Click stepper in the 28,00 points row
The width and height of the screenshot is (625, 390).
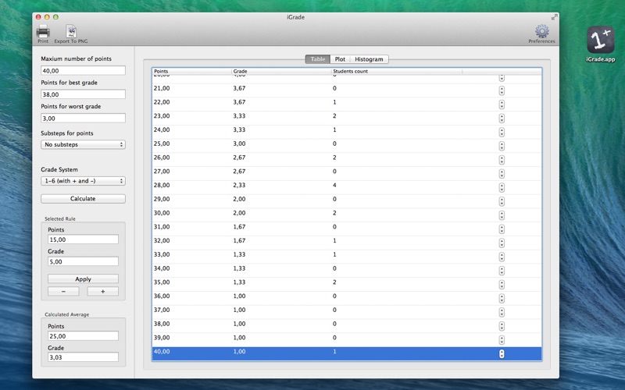pos(502,185)
